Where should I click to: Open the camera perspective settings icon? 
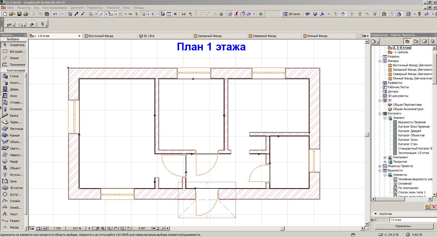click(x=308, y=14)
